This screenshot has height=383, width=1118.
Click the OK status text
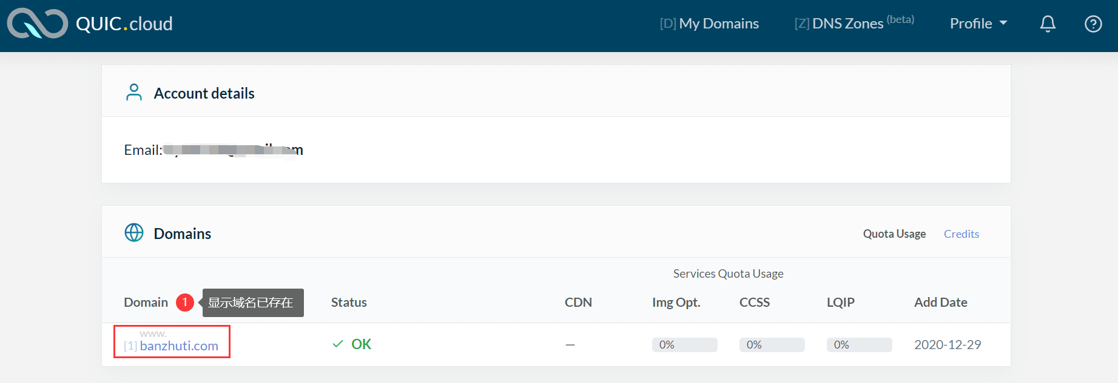coord(361,344)
